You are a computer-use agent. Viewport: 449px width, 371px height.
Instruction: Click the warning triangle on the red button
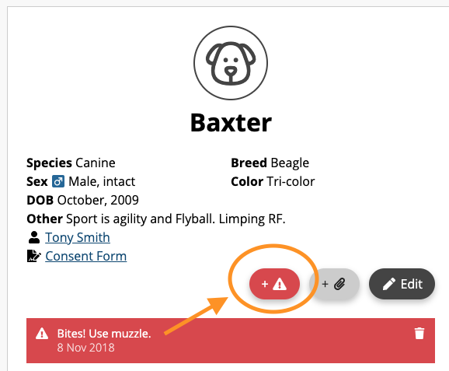pyautogui.click(x=280, y=284)
